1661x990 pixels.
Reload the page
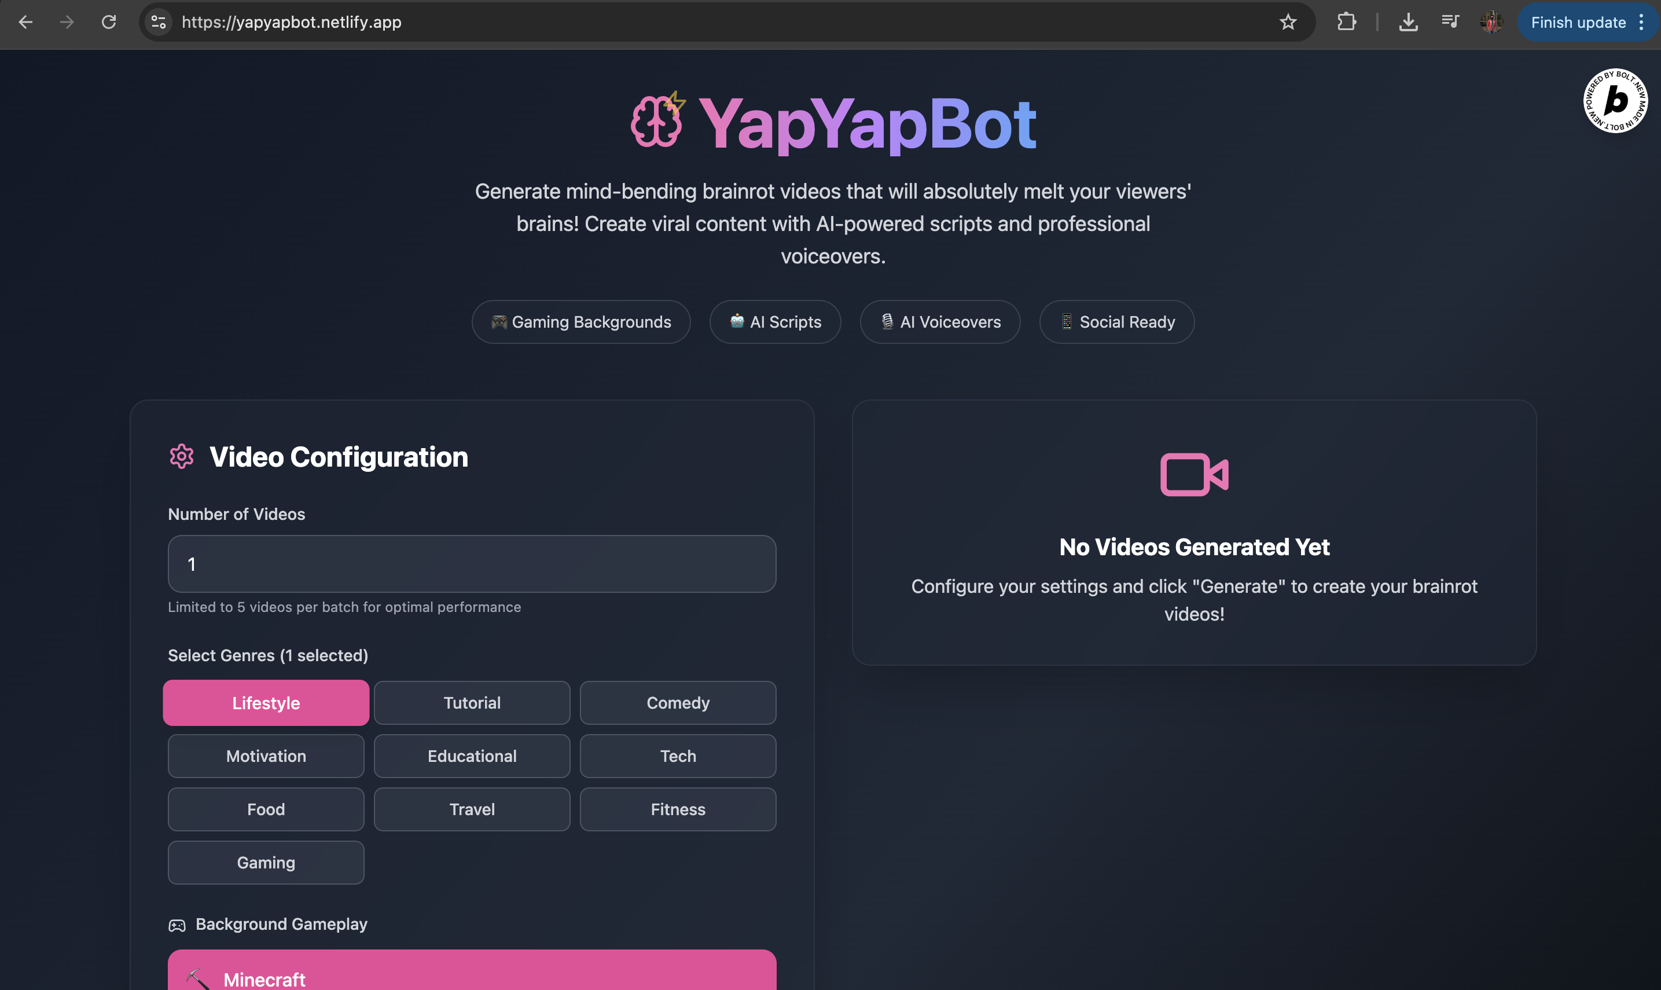tap(109, 22)
